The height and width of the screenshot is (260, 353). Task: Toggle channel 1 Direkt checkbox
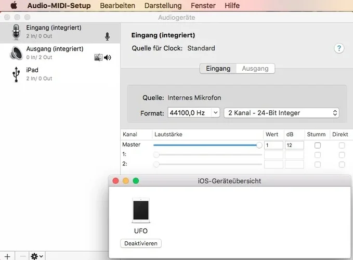[x=342, y=155]
